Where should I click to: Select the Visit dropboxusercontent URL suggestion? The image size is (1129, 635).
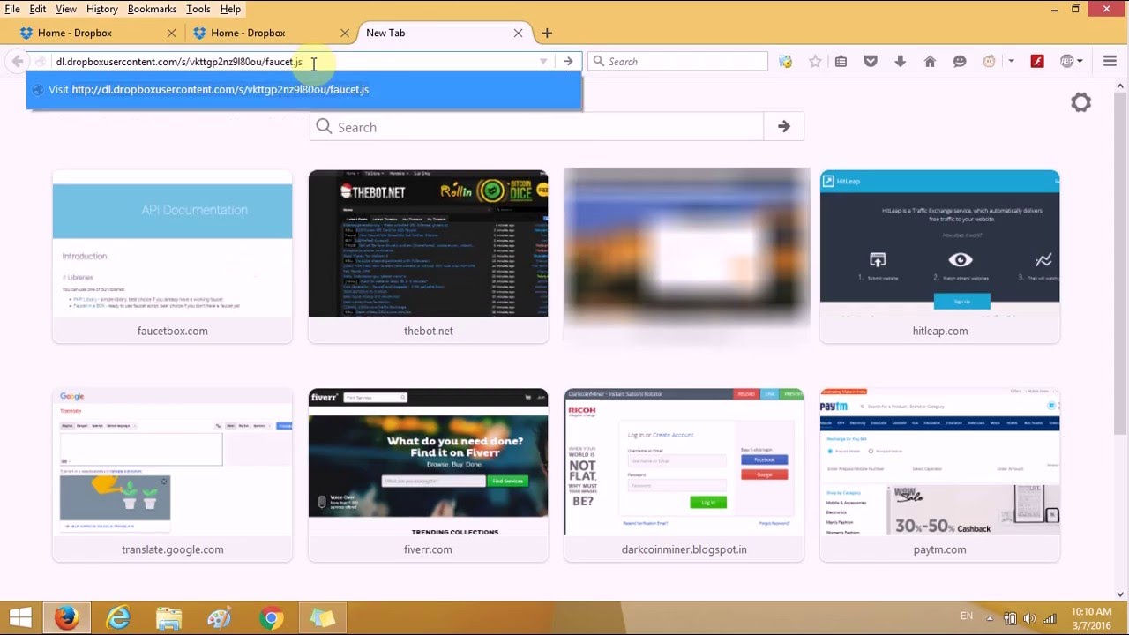tap(303, 89)
